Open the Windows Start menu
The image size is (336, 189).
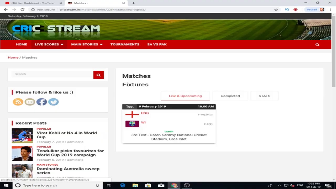[x=6, y=185]
